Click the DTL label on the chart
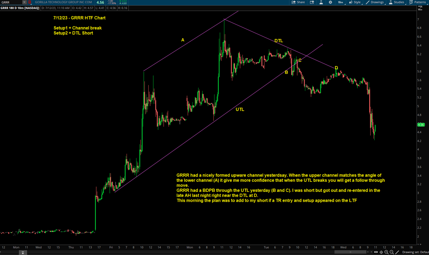The height and width of the screenshot is (255, 429). [x=279, y=41]
